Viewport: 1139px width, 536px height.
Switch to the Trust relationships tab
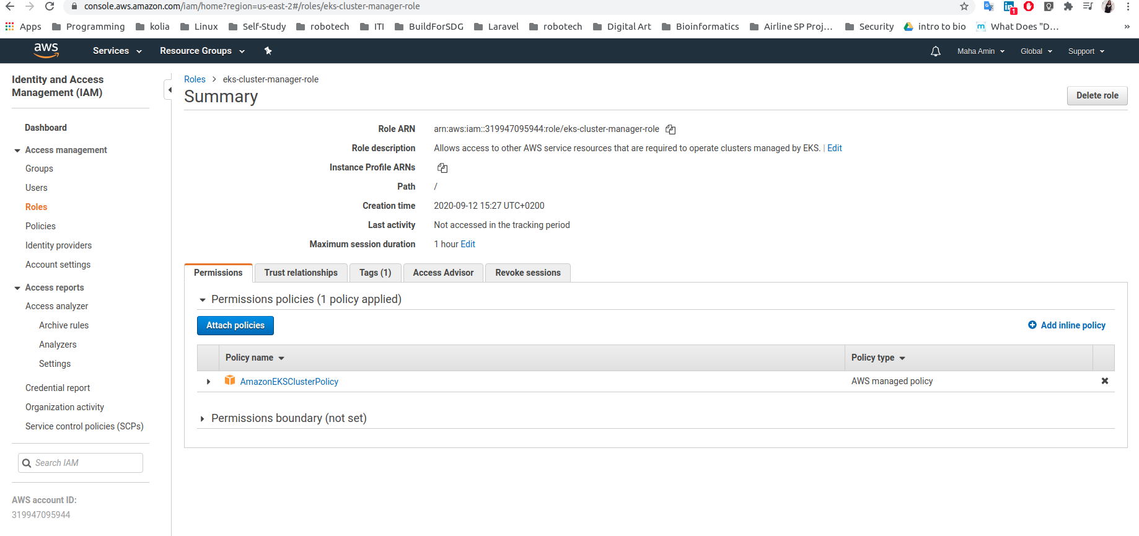[x=301, y=273]
